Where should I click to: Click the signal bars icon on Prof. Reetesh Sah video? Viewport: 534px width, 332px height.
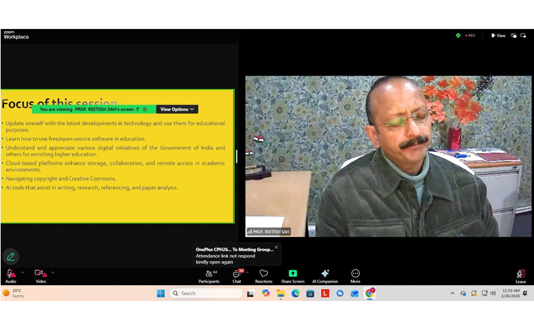pos(250,232)
